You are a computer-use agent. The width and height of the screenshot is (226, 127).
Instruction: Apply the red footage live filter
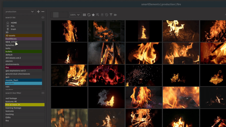[x=25, y=98]
